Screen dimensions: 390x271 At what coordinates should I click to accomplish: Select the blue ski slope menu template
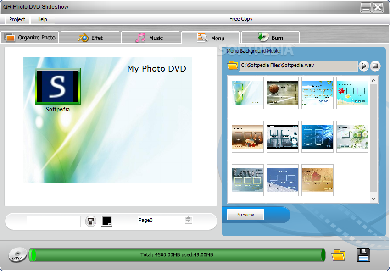pyautogui.click(x=283, y=180)
